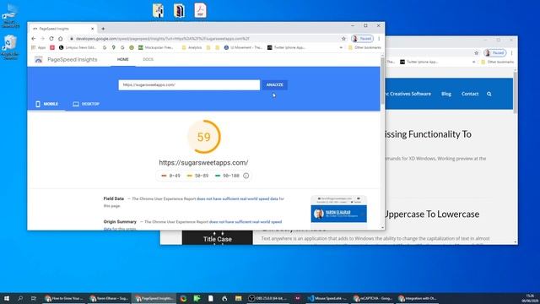Open the Twitter Iphone App bookmark

click(x=286, y=47)
